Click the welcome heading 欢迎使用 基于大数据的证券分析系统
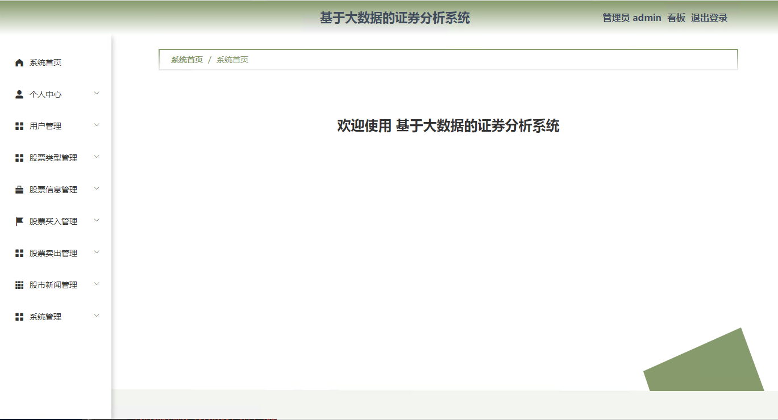 [x=448, y=126]
